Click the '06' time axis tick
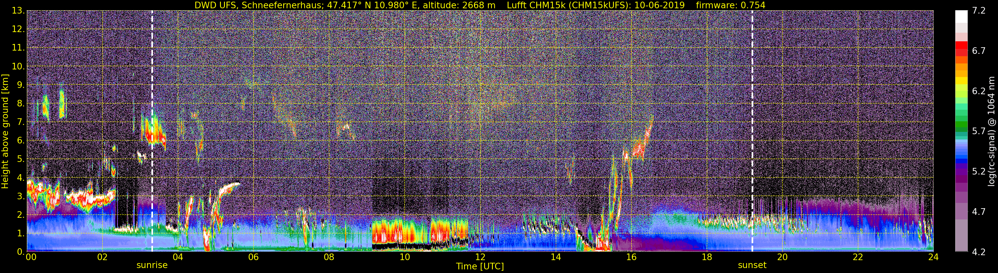The height and width of the screenshot is (273, 998). click(253, 257)
